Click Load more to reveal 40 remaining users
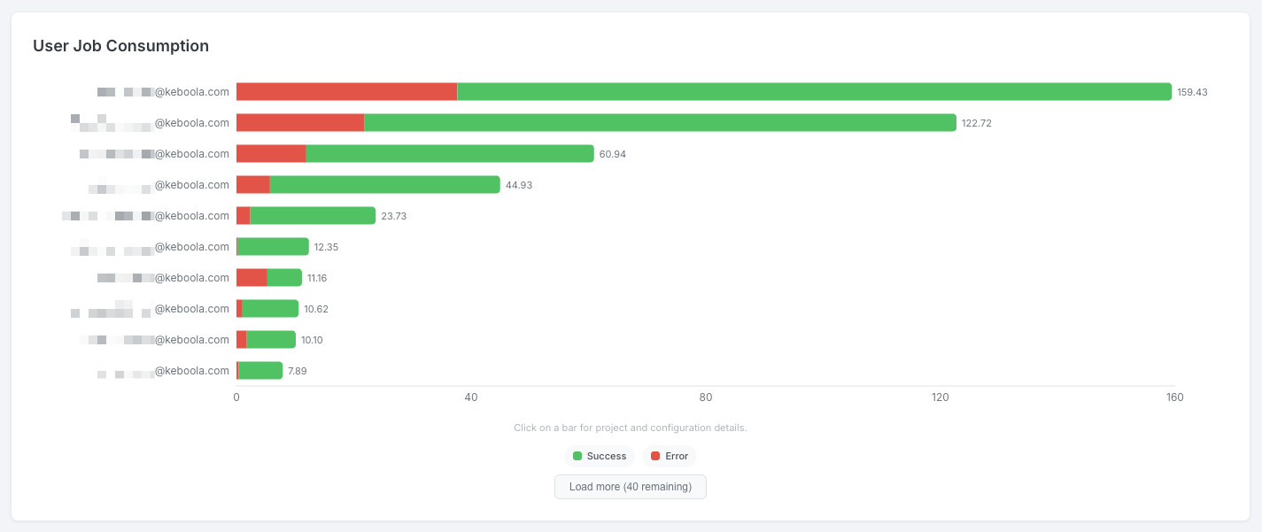1262x532 pixels. click(630, 486)
